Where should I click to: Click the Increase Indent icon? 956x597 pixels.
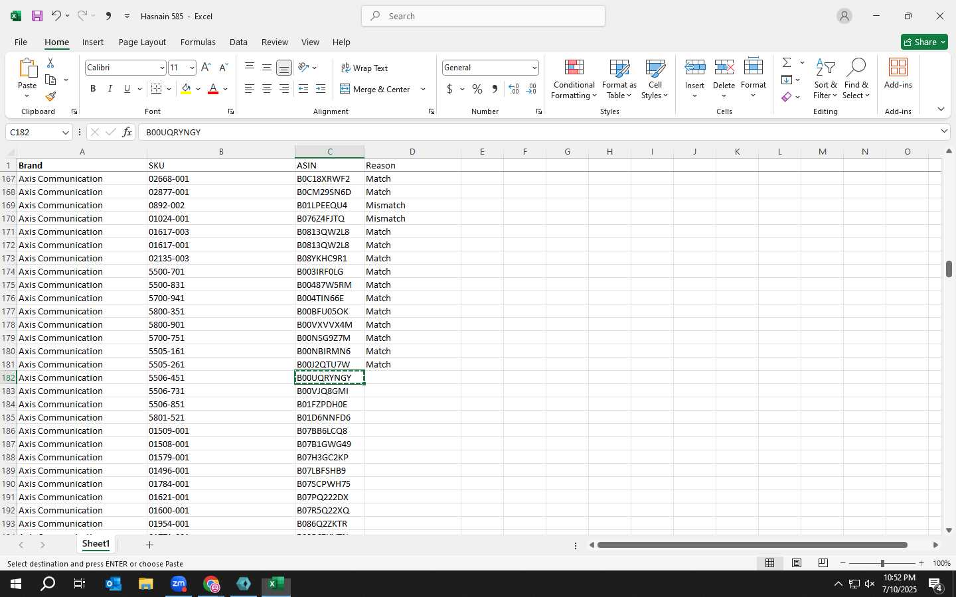[321, 89]
